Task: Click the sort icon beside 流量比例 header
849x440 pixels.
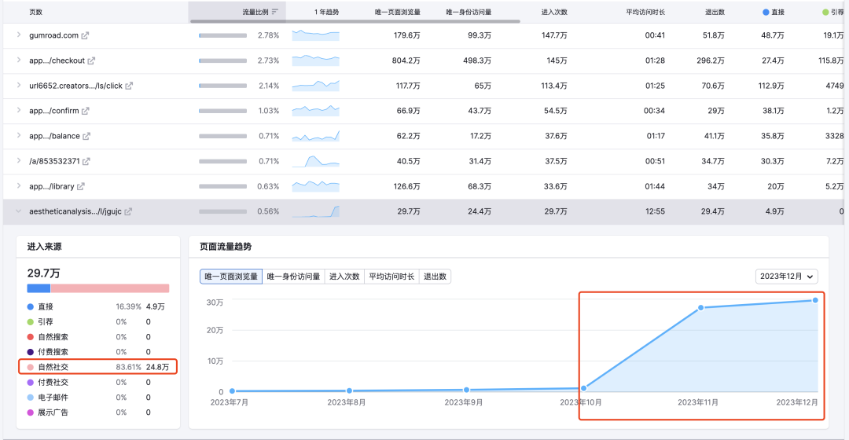Action: (x=274, y=12)
